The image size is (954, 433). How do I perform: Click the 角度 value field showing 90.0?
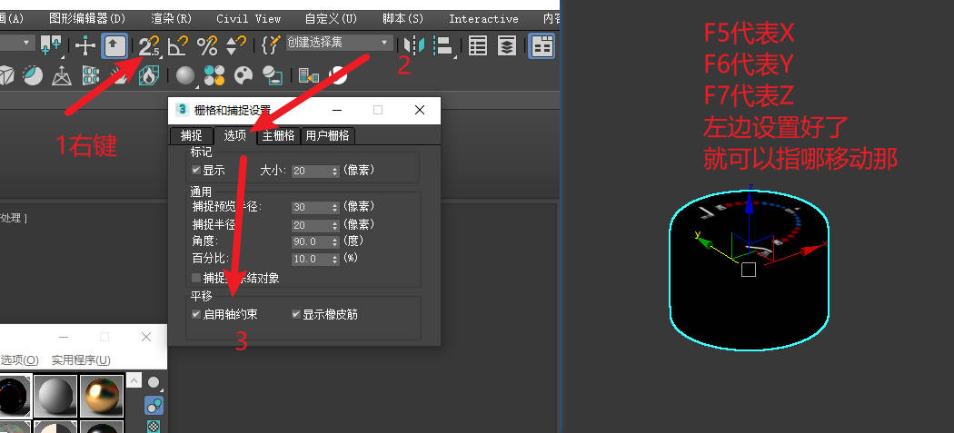311,242
